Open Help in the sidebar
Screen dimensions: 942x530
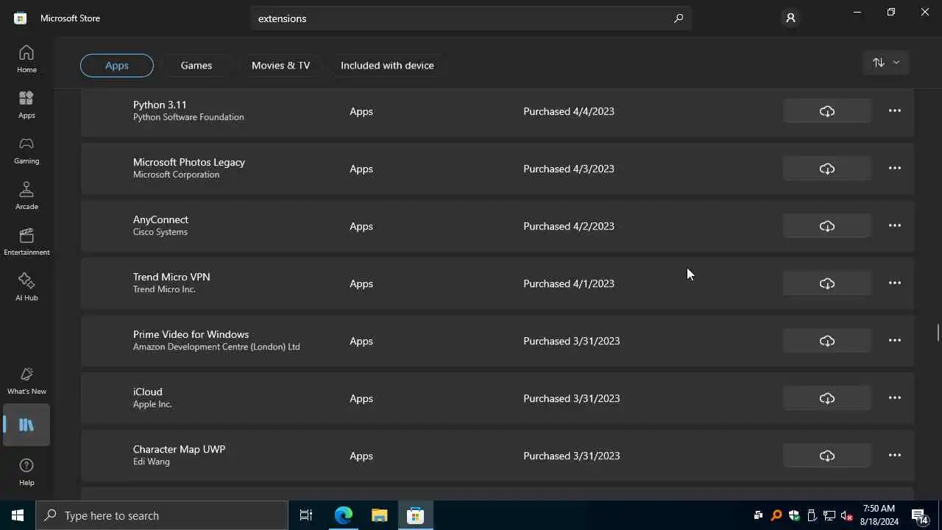click(x=26, y=472)
